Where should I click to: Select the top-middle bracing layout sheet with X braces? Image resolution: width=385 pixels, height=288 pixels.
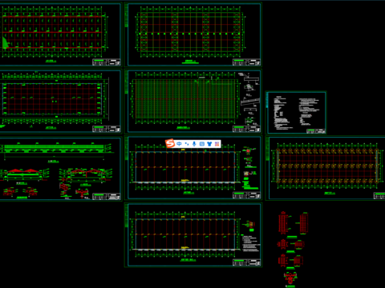click(194, 34)
